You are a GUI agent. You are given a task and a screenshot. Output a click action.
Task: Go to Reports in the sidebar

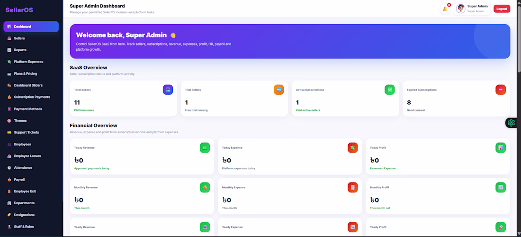(x=31, y=50)
